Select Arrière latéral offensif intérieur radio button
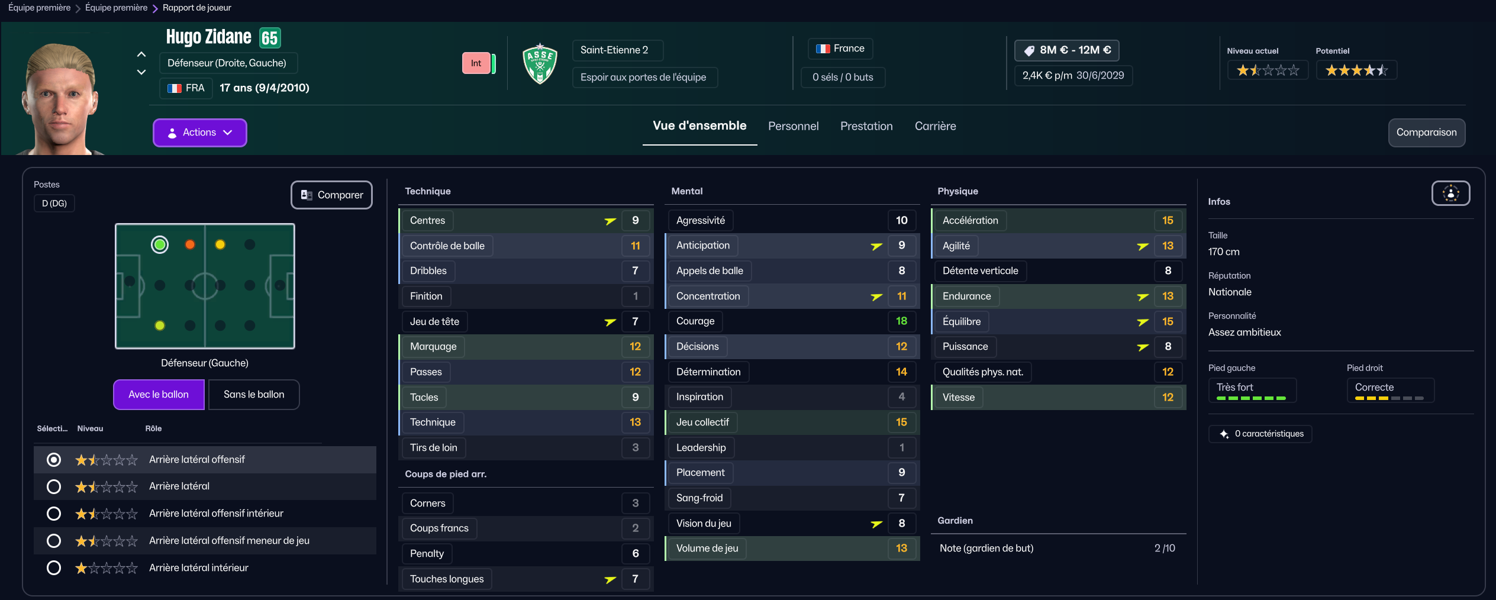This screenshot has height=600, width=1496. coord(54,514)
